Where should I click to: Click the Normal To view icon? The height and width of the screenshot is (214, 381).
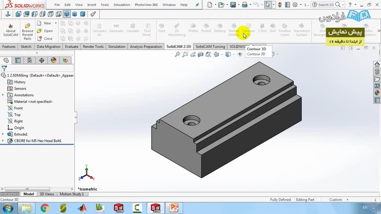pos(8,14)
